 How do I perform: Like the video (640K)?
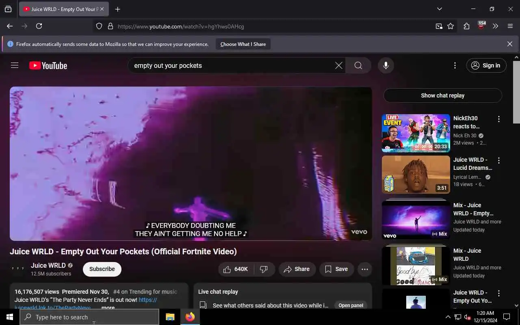pos(236,269)
